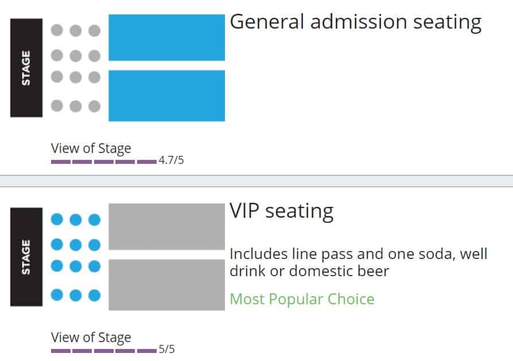Click the lower blue general admission block
This screenshot has width=513, height=361.
click(166, 96)
